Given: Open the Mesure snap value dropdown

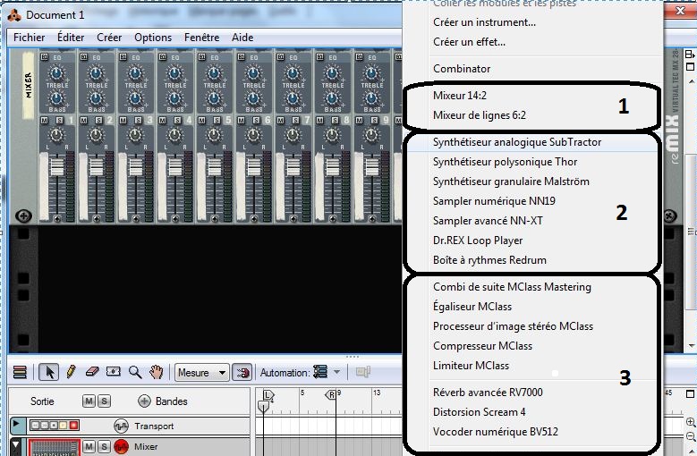Looking at the screenshot, I should [201, 372].
